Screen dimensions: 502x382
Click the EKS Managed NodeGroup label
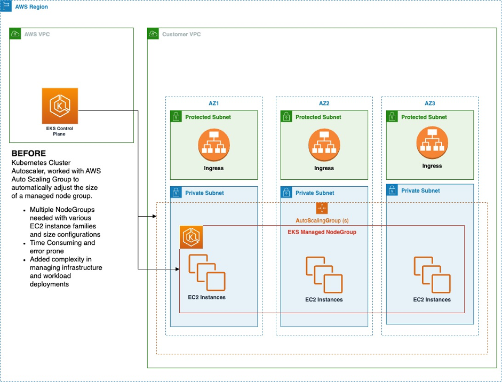click(322, 232)
